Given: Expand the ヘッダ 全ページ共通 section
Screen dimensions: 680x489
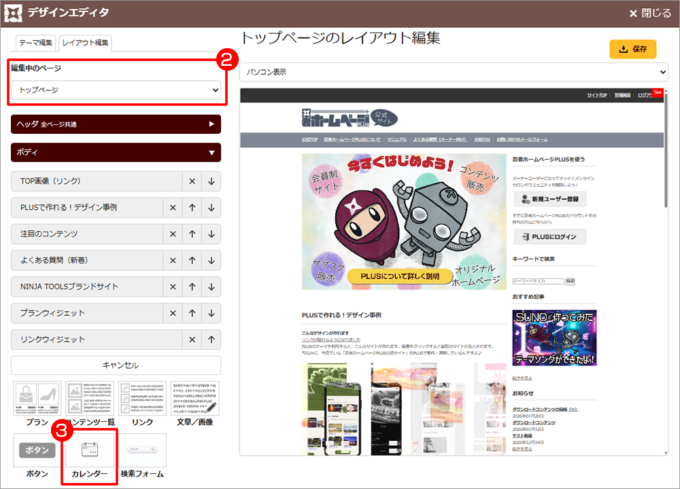Looking at the screenshot, I should pos(116,124).
